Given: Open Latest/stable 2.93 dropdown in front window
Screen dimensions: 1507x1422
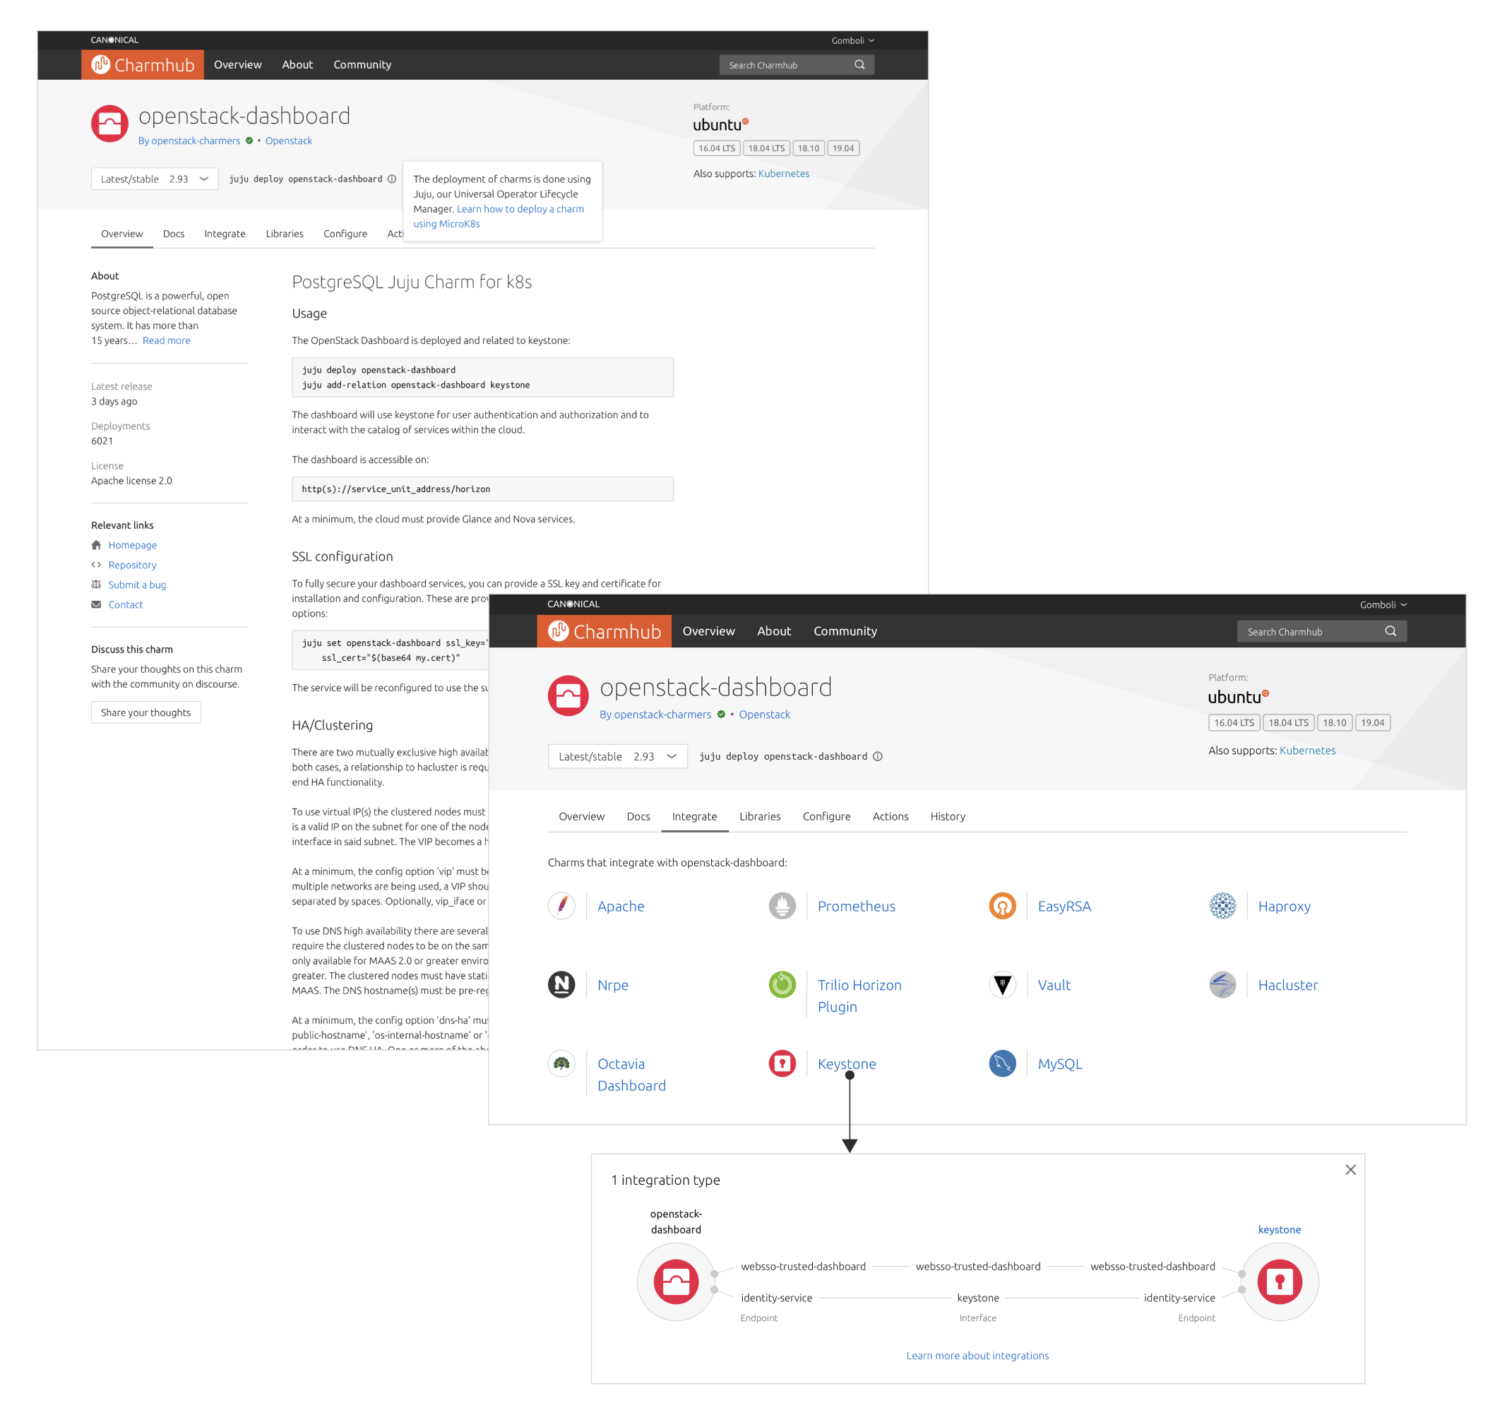Looking at the screenshot, I should 617,756.
